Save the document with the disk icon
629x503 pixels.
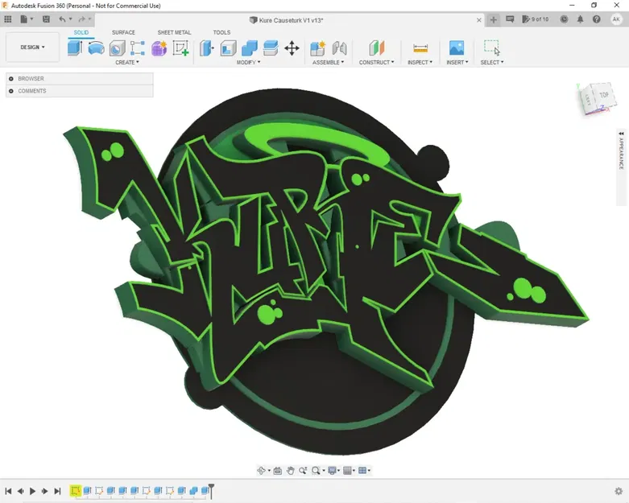pyautogui.click(x=46, y=19)
